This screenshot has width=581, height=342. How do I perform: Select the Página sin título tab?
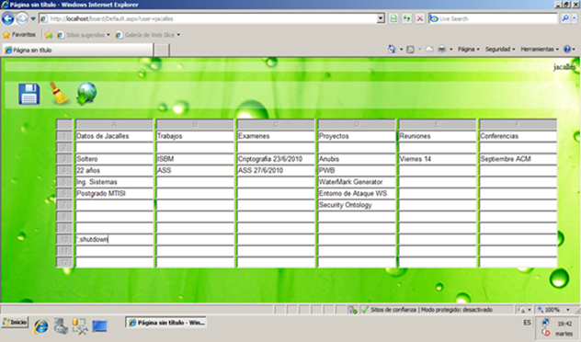coord(78,50)
